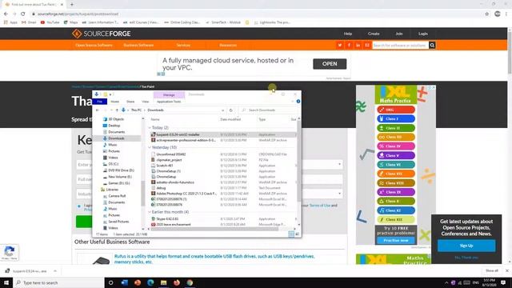
Task: Open Word from the taskbar
Action: (125, 282)
